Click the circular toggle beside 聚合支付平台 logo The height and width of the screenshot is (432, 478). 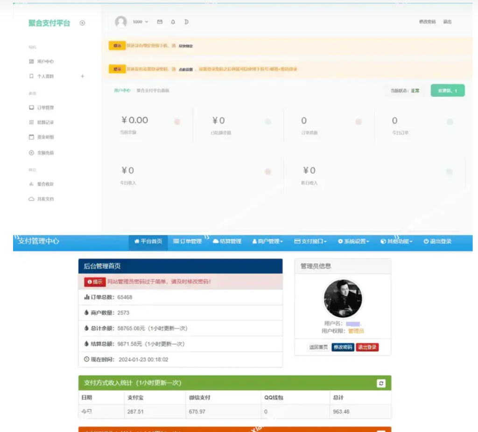point(83,23)
